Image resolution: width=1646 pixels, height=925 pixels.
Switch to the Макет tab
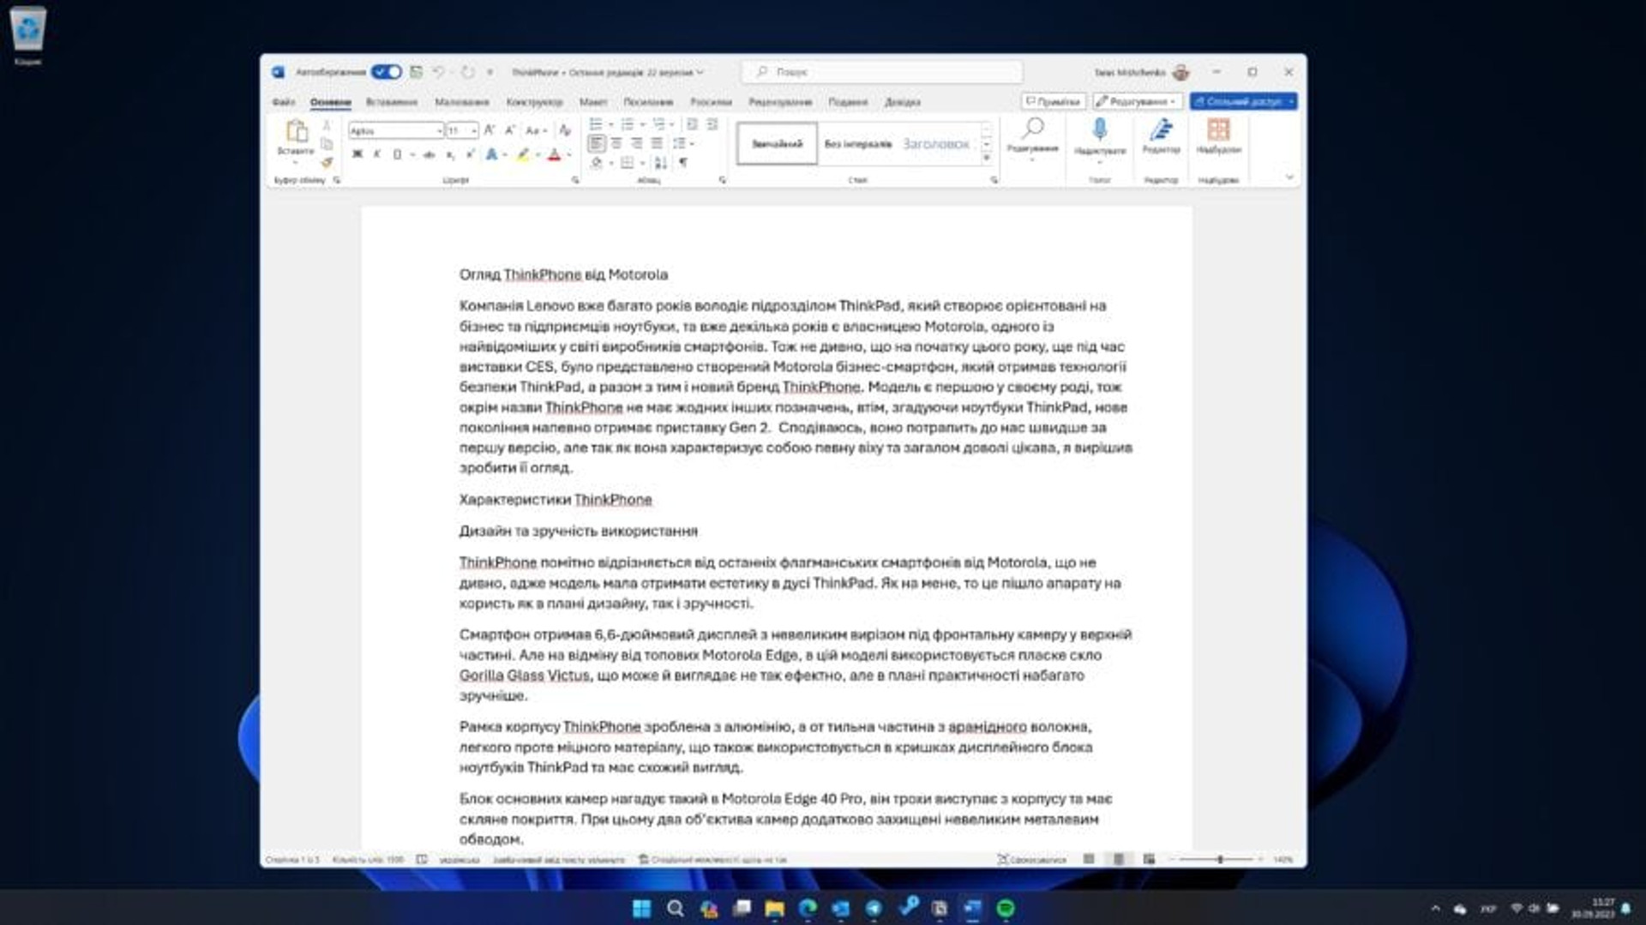[x=592, y=102]
